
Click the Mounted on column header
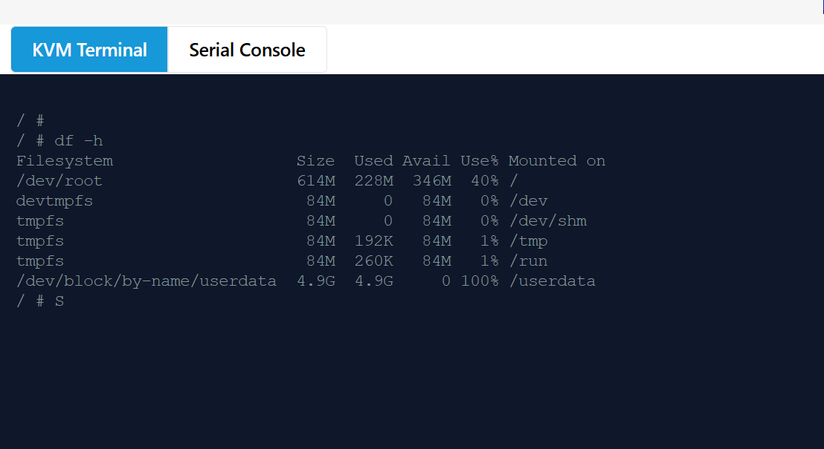(557, 160)
